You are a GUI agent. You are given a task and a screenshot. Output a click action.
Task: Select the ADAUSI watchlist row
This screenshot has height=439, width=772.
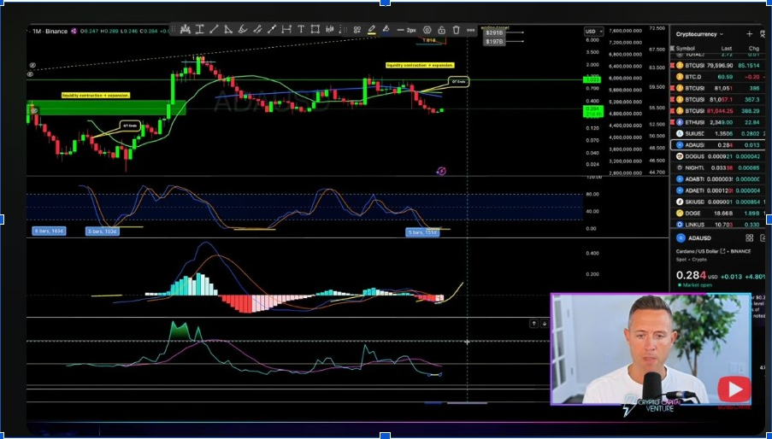click(x=719, y=145)
